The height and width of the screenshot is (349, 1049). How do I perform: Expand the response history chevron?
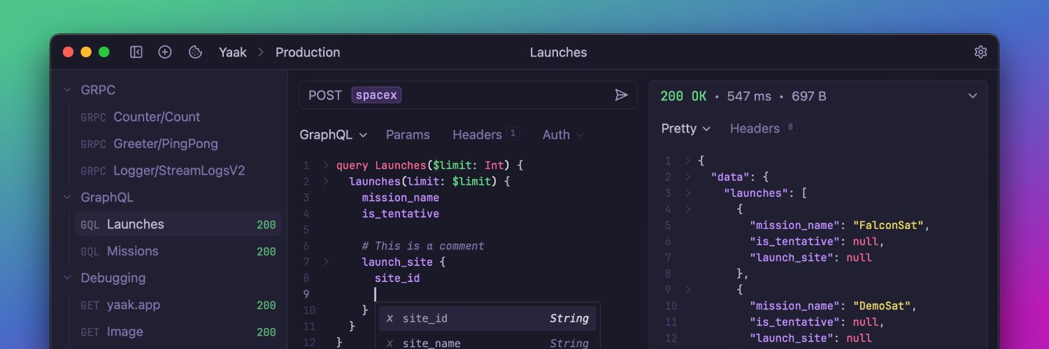[x=973, y=96]
